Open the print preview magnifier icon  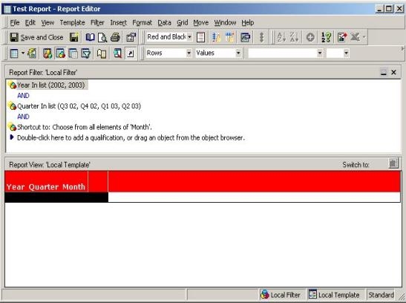pyautogui.click(x=102, y=38)
